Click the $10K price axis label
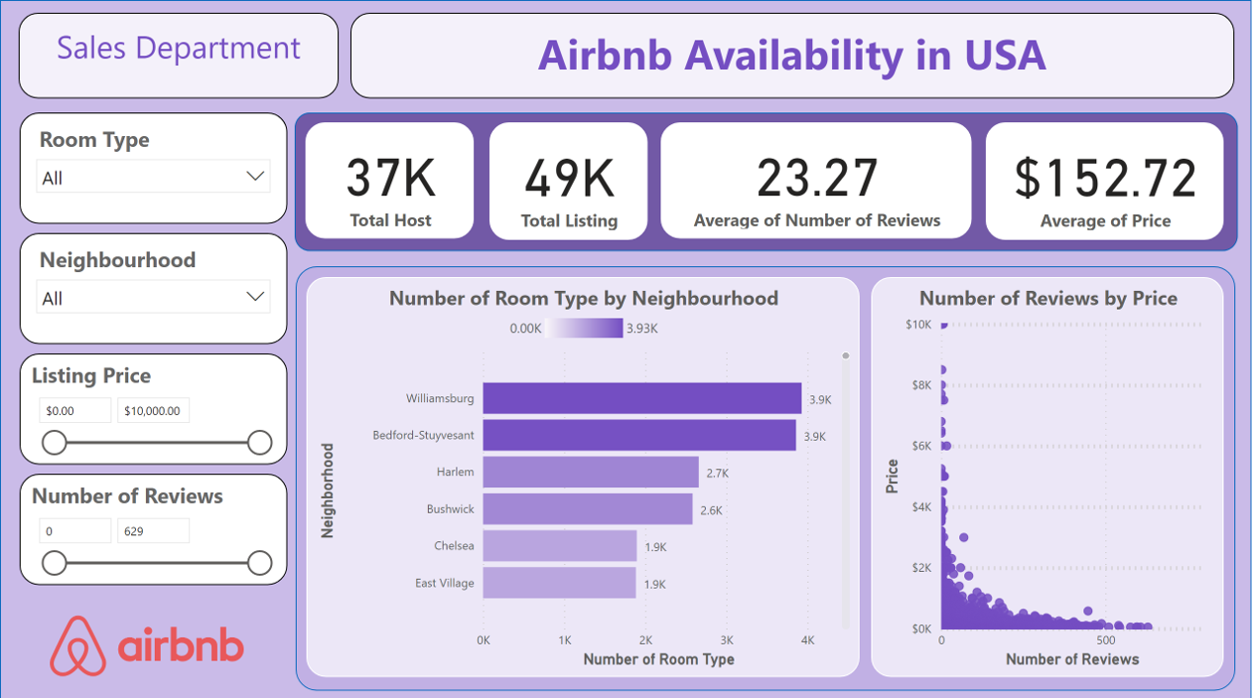This screenshot has height=698, width=1253. pos(919,325)
